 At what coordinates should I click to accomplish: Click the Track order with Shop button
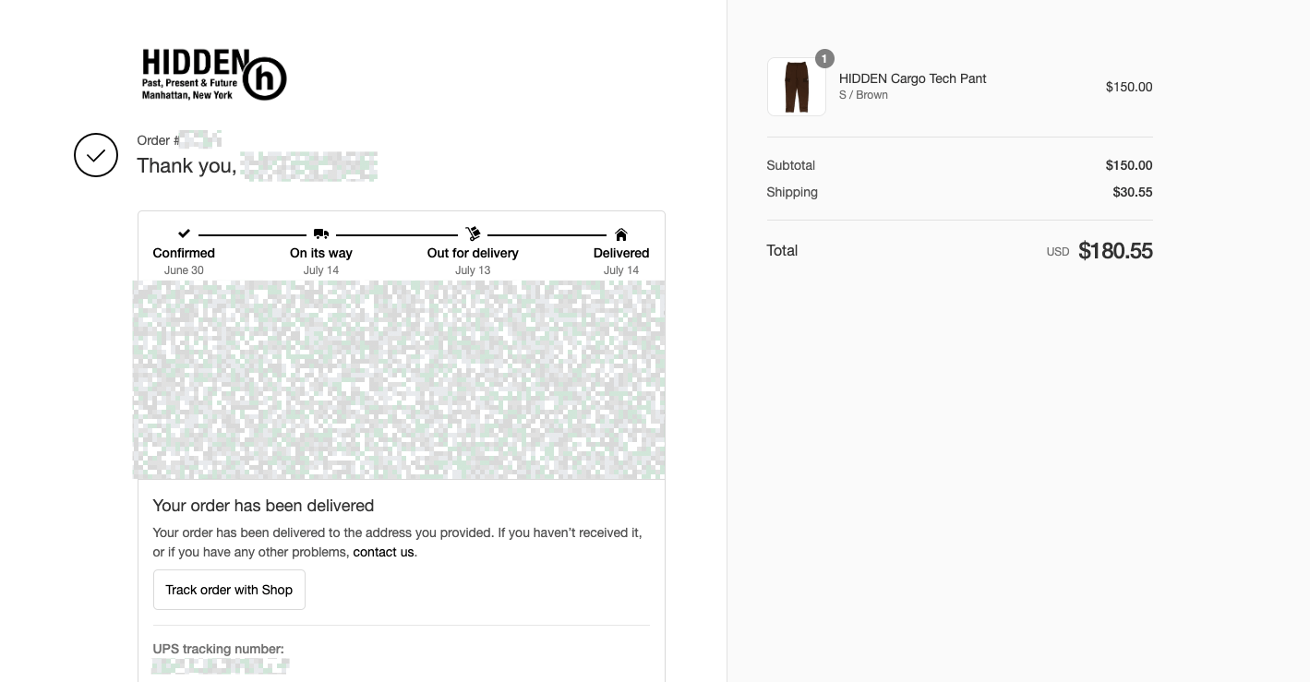click(229, 590)
